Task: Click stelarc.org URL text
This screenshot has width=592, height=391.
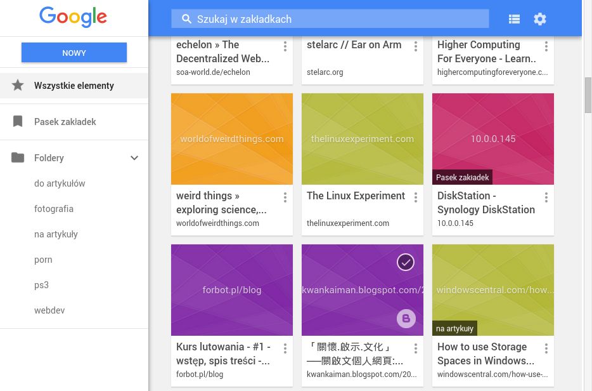Action: click(325, 72)
